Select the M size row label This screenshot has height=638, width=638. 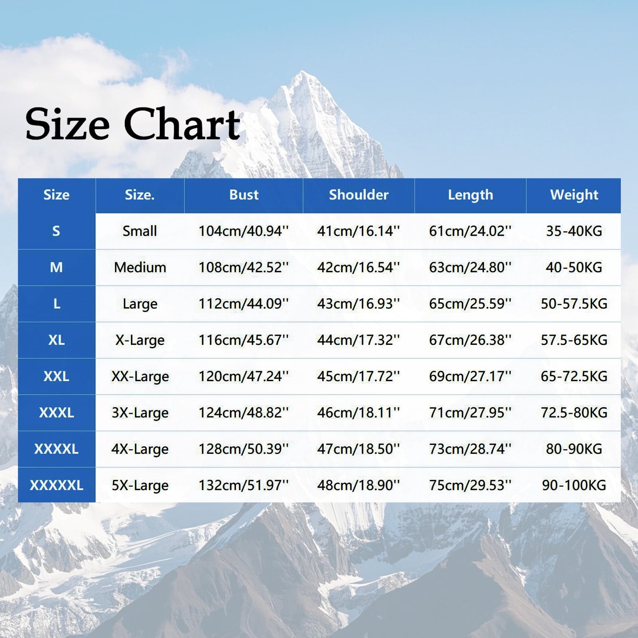(56, 267)
